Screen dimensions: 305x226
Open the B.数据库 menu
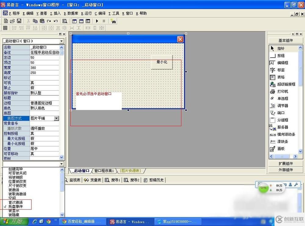pos(71,13)
